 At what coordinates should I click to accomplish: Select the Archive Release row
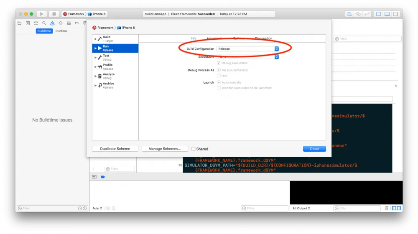[115, 86]
